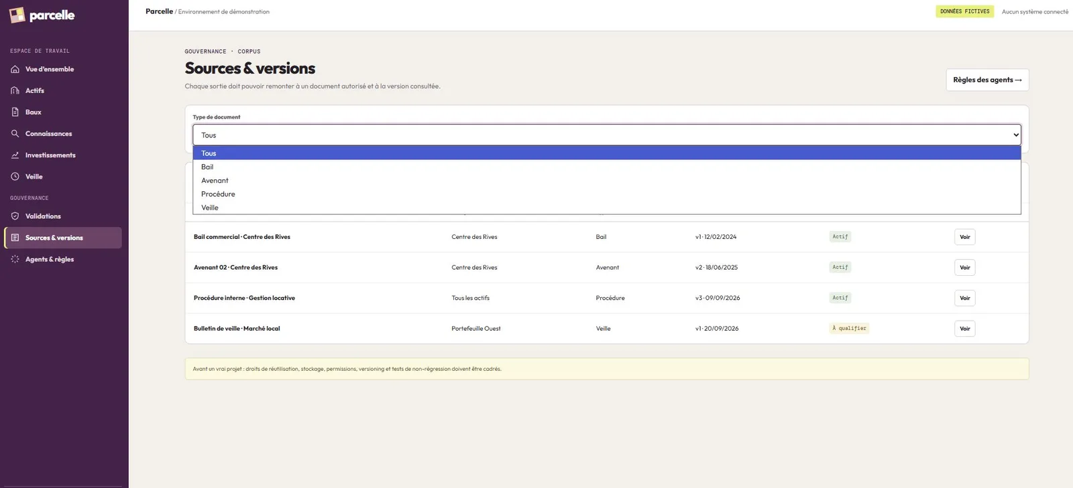The width and height of the screenshot is (1073, 488).
Task: Open the Baux document icon
Action: tap(15, 112)
